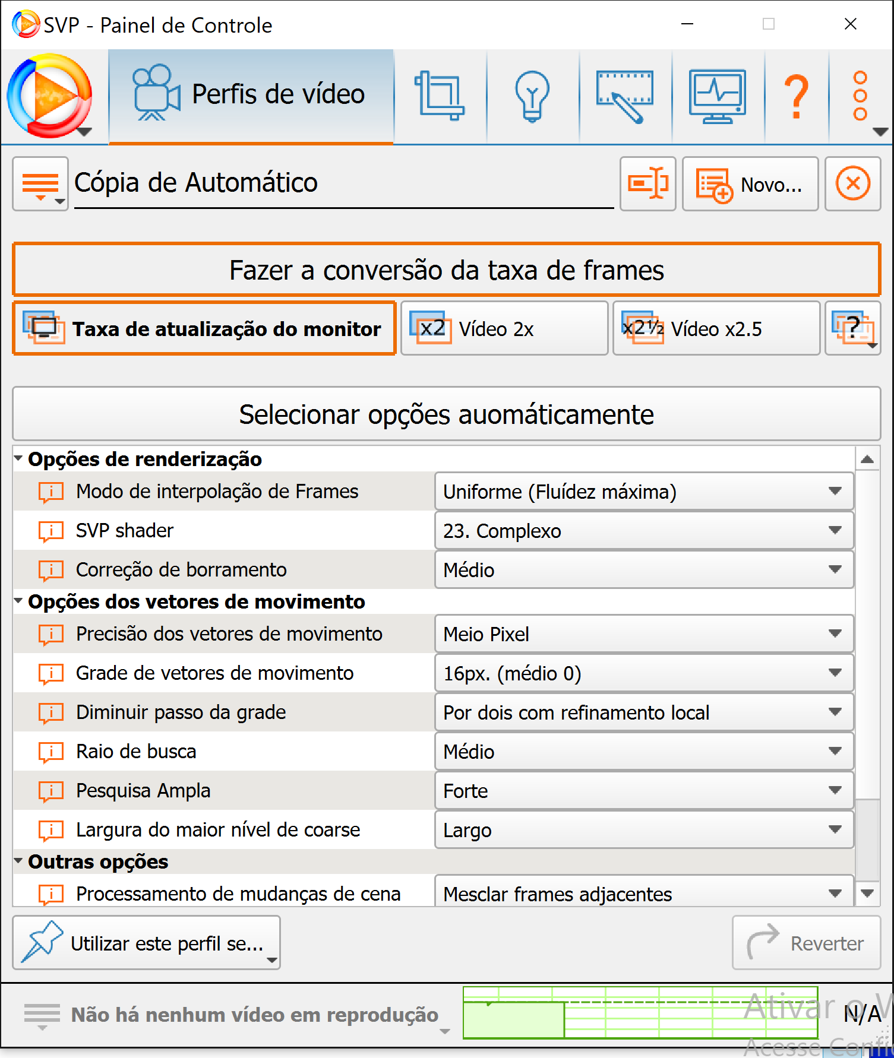Open the SVP main logo menu
Image resolution: width=894 pixels, height=1058 pixels.
(x=50, y=96)
